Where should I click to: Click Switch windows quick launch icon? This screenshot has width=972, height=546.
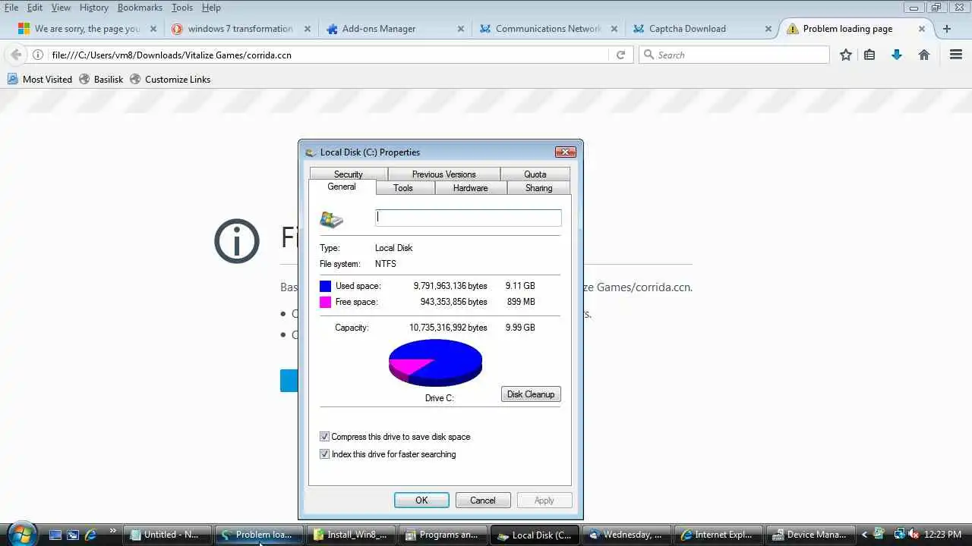tap(73, 535)
